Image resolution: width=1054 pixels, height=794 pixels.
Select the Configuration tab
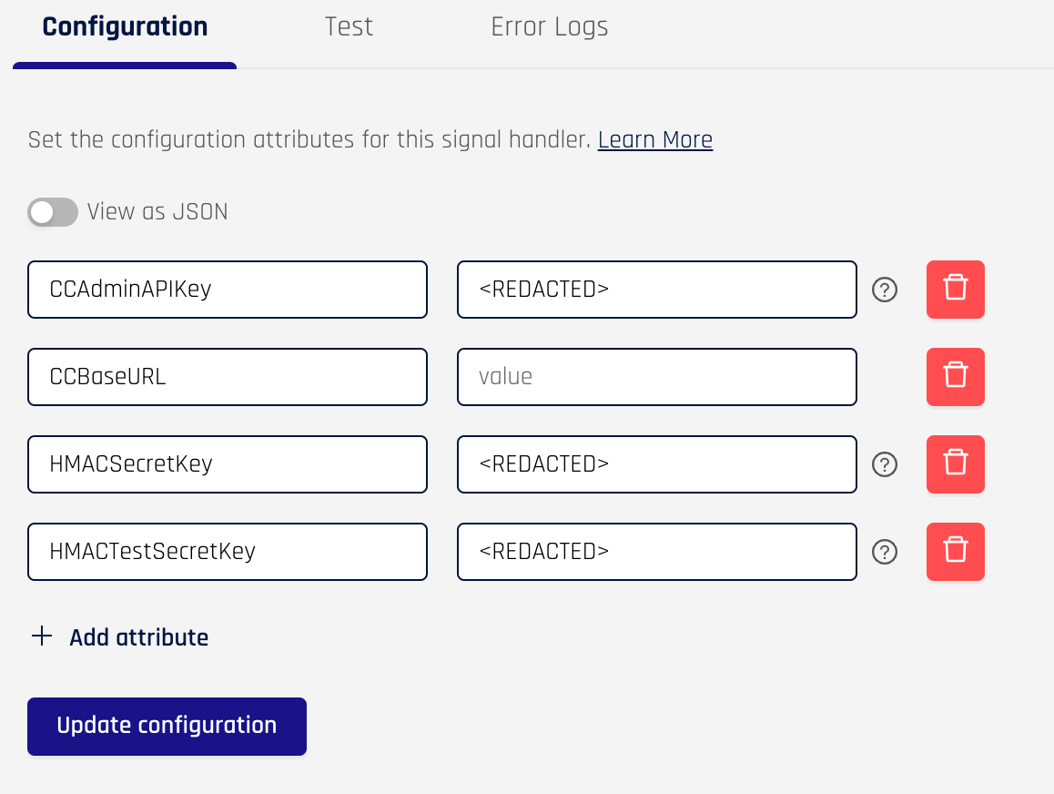pyautogui.click(x=125, y=27)
